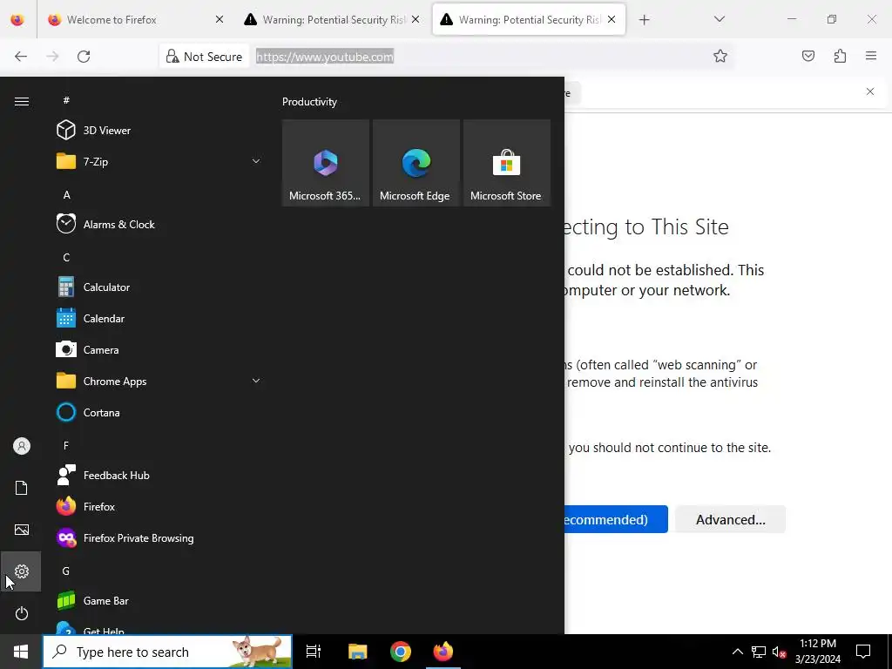Open the notification center icon

(x=863, y=652)
